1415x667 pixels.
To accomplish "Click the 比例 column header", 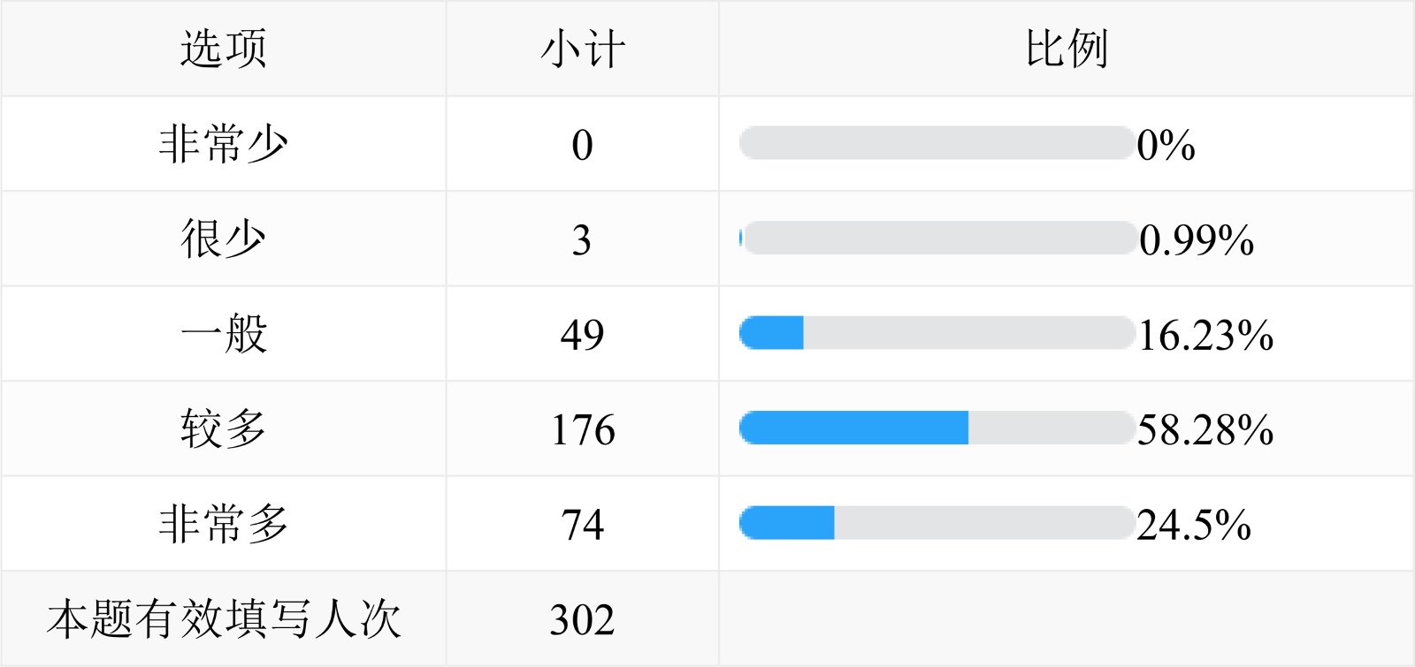I will (x=1067, y=49).
